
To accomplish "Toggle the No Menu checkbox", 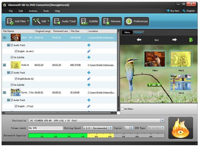I will pyautogui.click(x=122, y=109).
